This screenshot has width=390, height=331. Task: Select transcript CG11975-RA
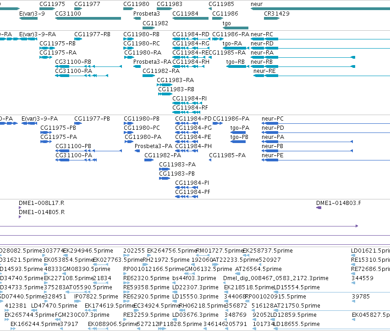(x=58, y=53)
